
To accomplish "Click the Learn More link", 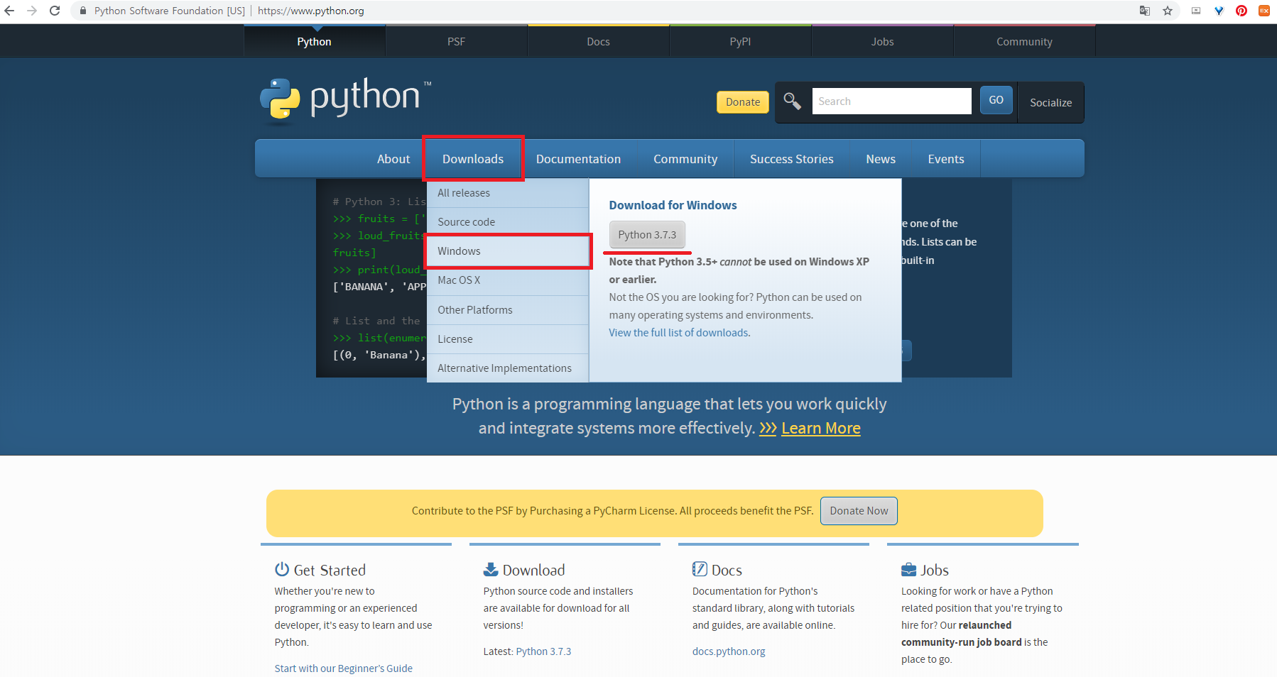I will point(821,429).
